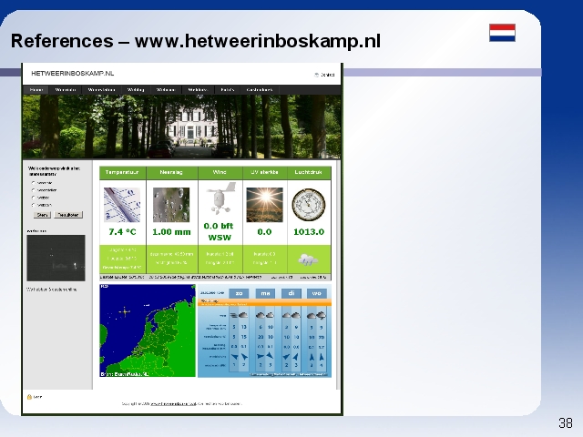Click the anemometer image under Wind
This screenshot has width=583, height=437.
tap(221, 198)
